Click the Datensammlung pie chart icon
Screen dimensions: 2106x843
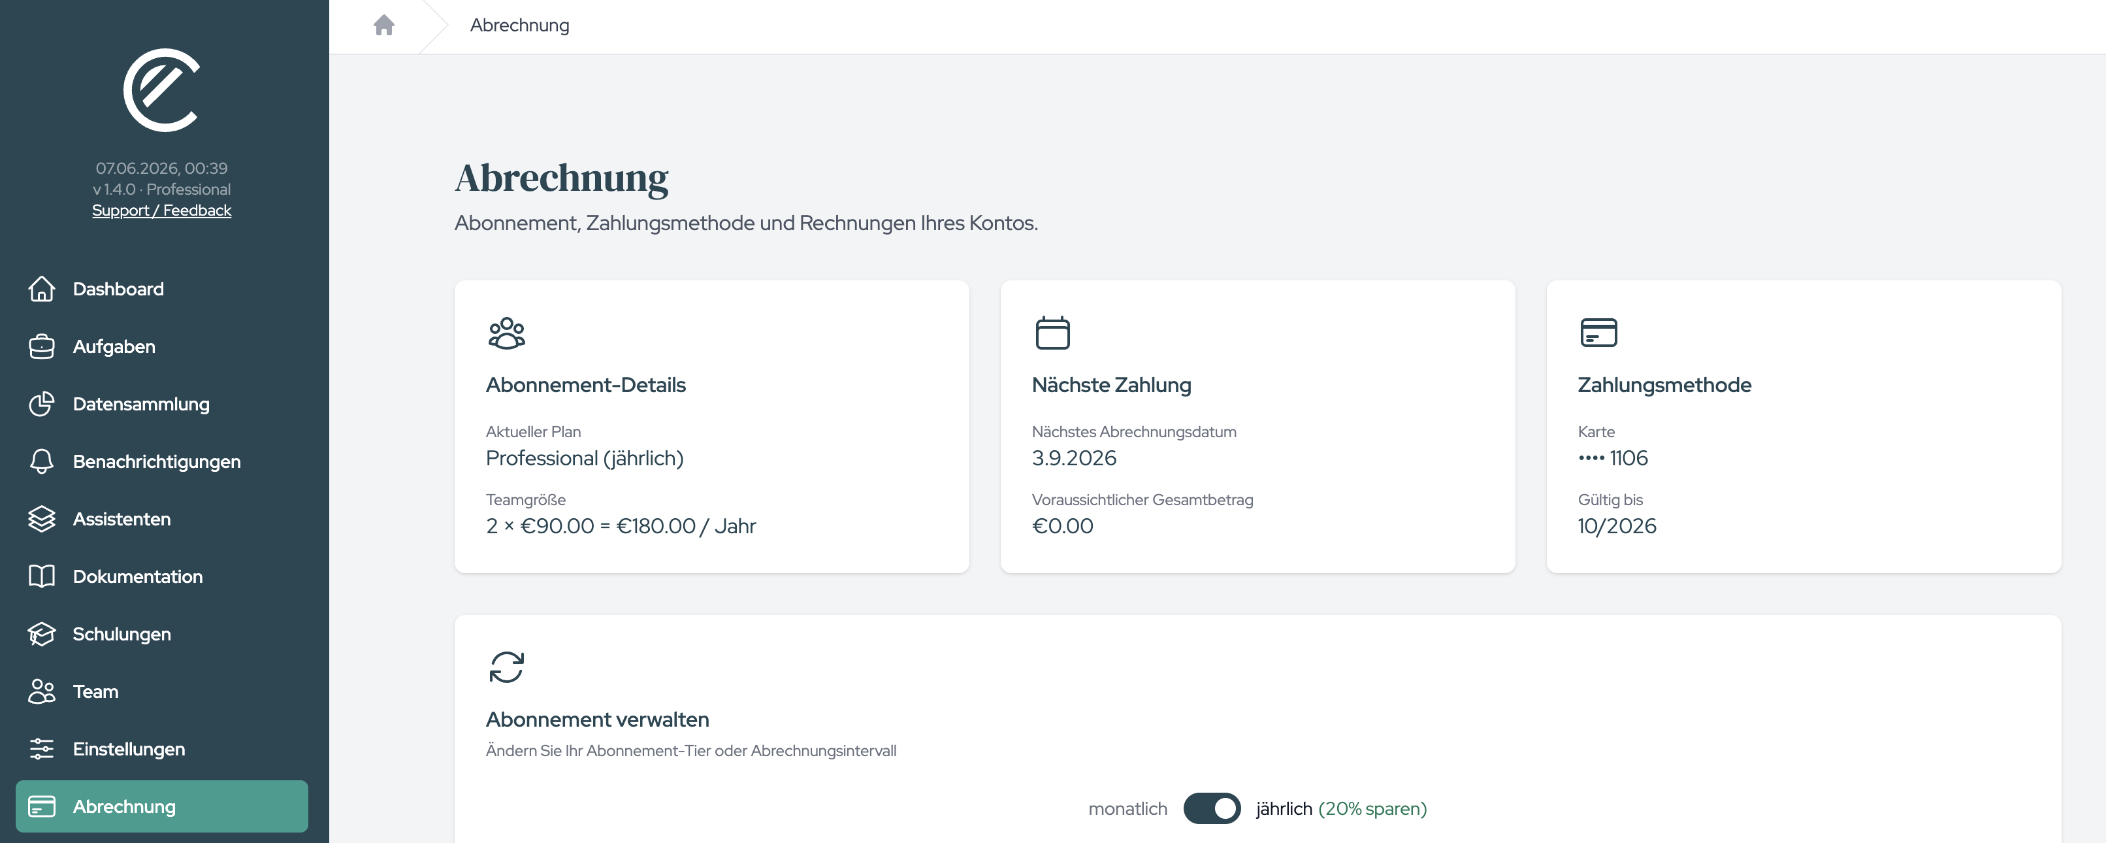point(42,404)
